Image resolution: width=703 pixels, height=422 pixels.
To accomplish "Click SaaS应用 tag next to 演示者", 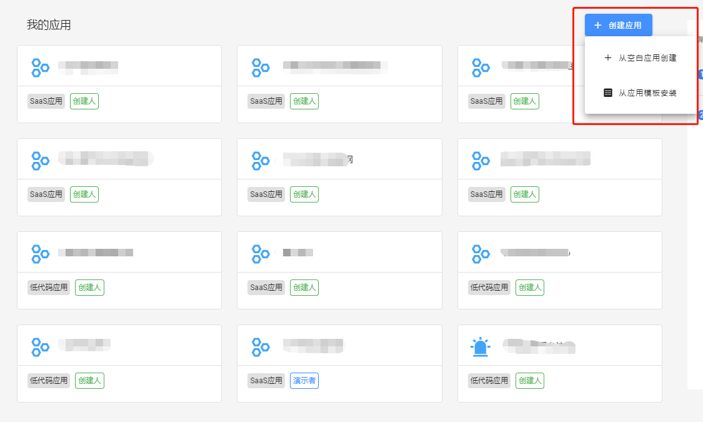I will (x=266, y=380).
